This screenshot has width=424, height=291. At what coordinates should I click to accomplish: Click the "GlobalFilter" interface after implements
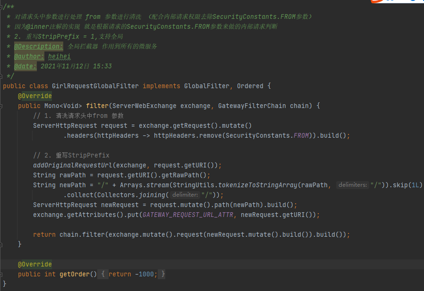pos(207,86)
